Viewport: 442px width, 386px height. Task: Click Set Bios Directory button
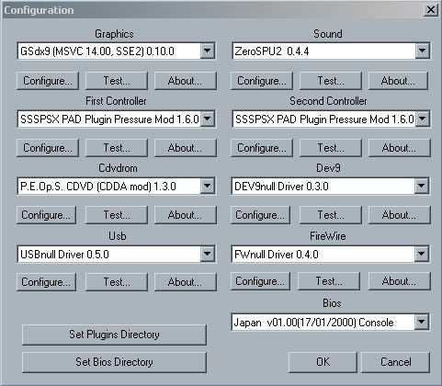[114, 362]
